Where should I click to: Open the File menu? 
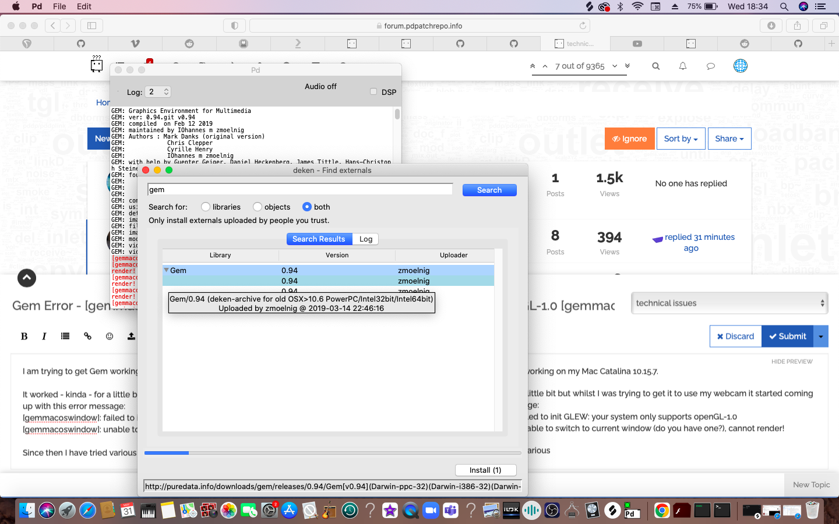pyautogui.click(x=59, y=6)
